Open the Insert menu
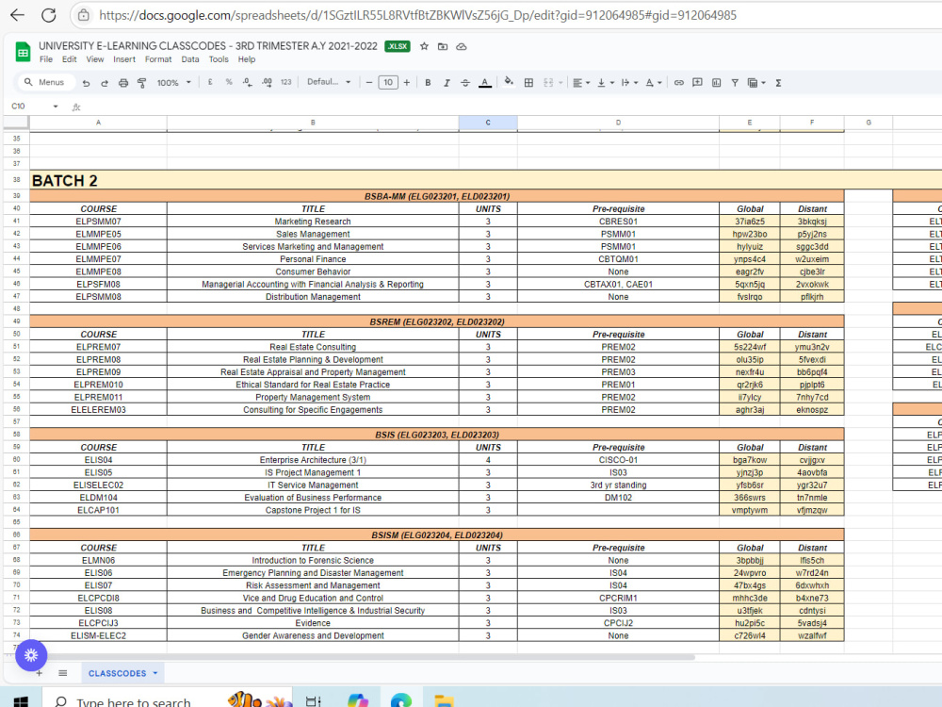 [124, 59]
